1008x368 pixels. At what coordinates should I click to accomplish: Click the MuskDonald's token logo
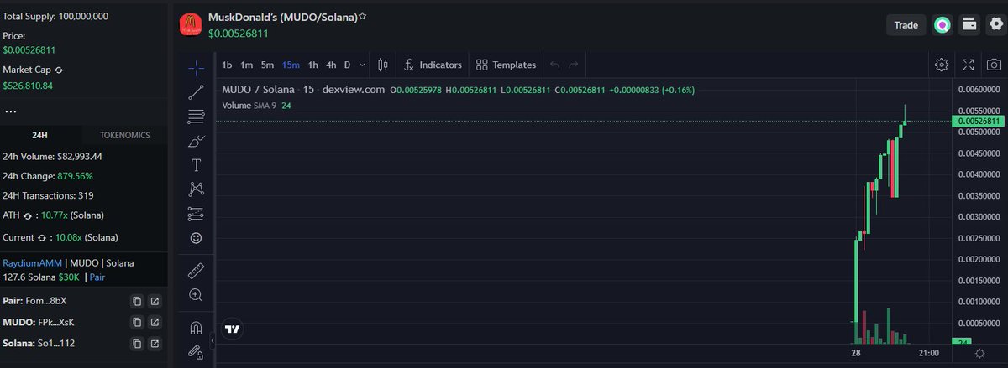coord(192,24)
